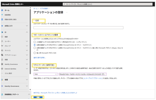
Task: Collapse the ID section chevron
Action: pos(27,32)
